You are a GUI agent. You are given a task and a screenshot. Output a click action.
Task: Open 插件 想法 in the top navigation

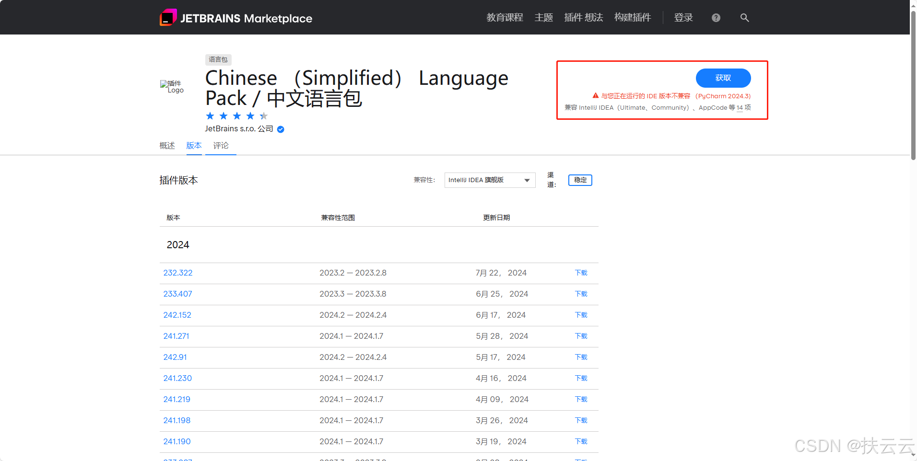tap(584, 18)
